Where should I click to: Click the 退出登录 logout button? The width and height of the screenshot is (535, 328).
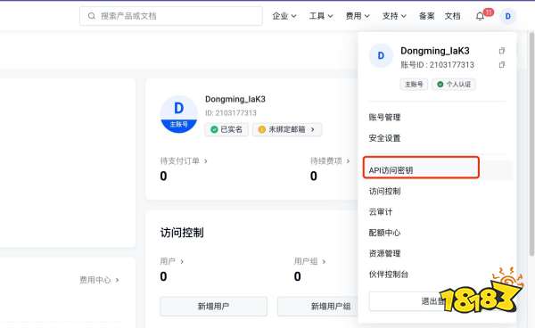tap(438, 301)
